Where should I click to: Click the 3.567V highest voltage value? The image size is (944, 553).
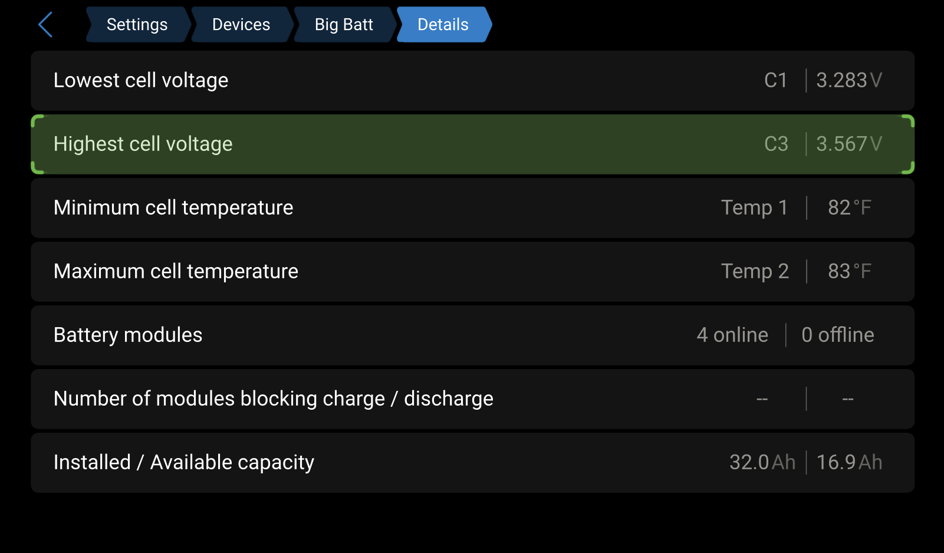point(849,144)
